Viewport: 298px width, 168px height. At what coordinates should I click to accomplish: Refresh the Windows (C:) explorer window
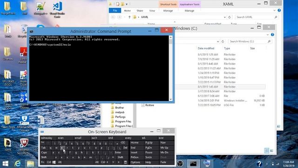223,42
